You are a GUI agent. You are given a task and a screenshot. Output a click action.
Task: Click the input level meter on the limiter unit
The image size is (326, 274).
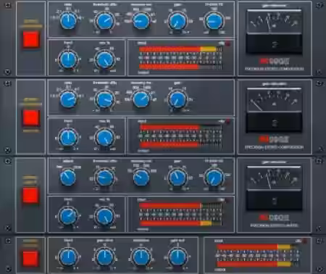[180, 206]
